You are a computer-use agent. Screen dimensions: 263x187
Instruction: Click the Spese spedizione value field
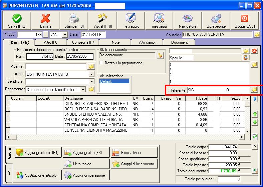click(223, 159)
